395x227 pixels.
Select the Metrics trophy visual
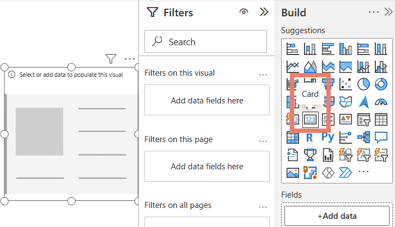point(310,155)
